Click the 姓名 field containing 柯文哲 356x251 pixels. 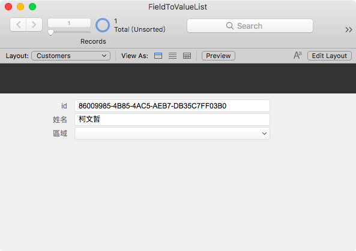pos(172,119)
